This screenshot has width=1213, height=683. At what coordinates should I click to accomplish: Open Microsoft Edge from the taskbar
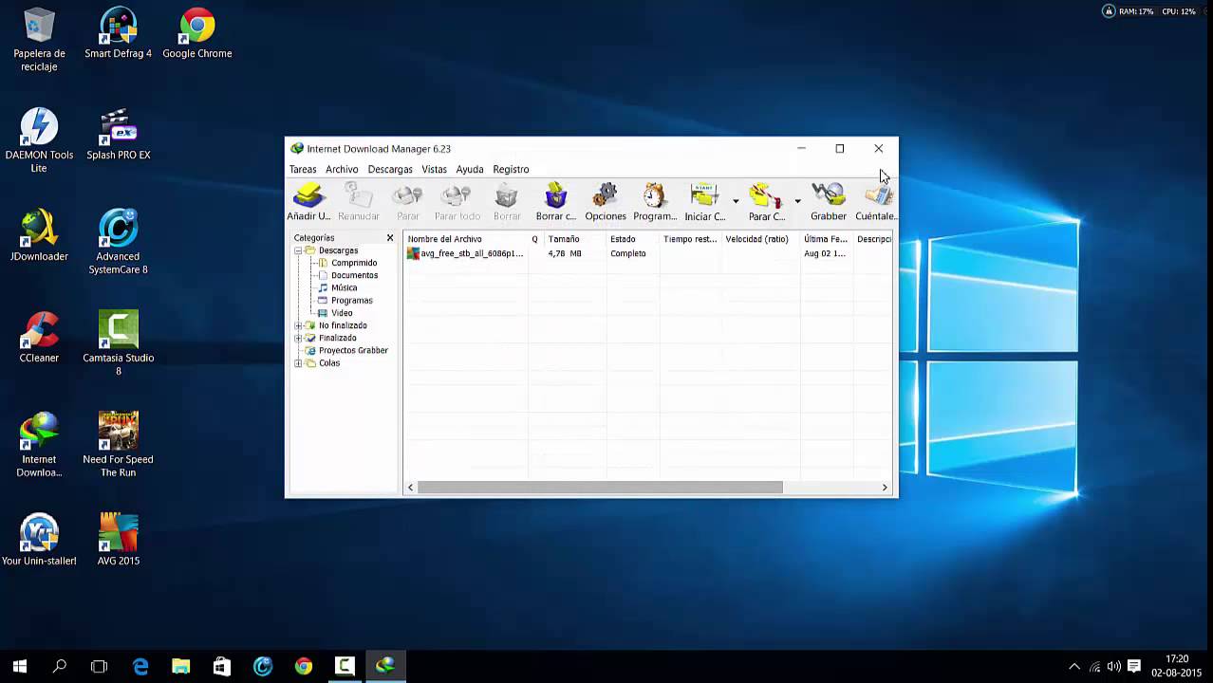(140, 666)
